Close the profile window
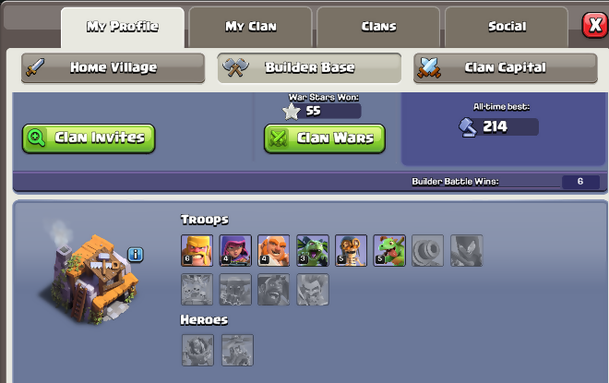This screenshot has height=383, width=609. tap(595, 26)
